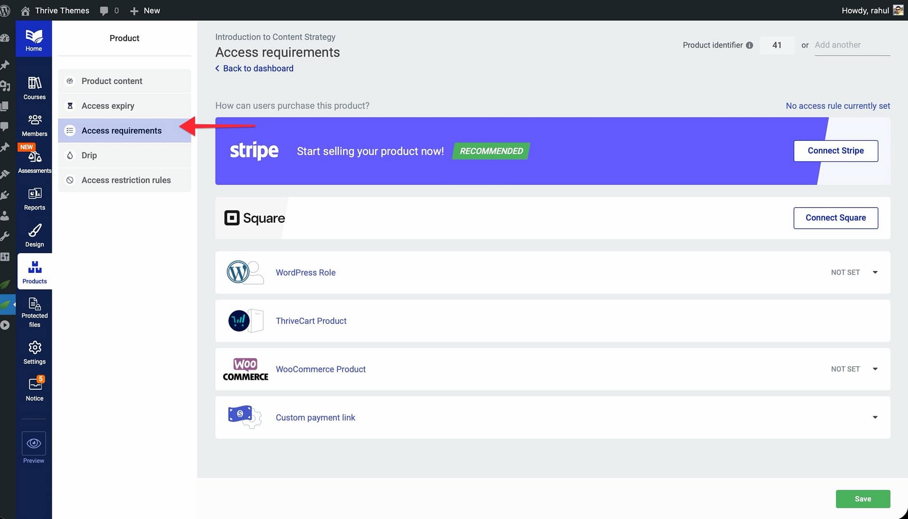The height and width of the screenshot is (519, 908).
Task: Click the Product identifier info icon
Action: point(749,45)
